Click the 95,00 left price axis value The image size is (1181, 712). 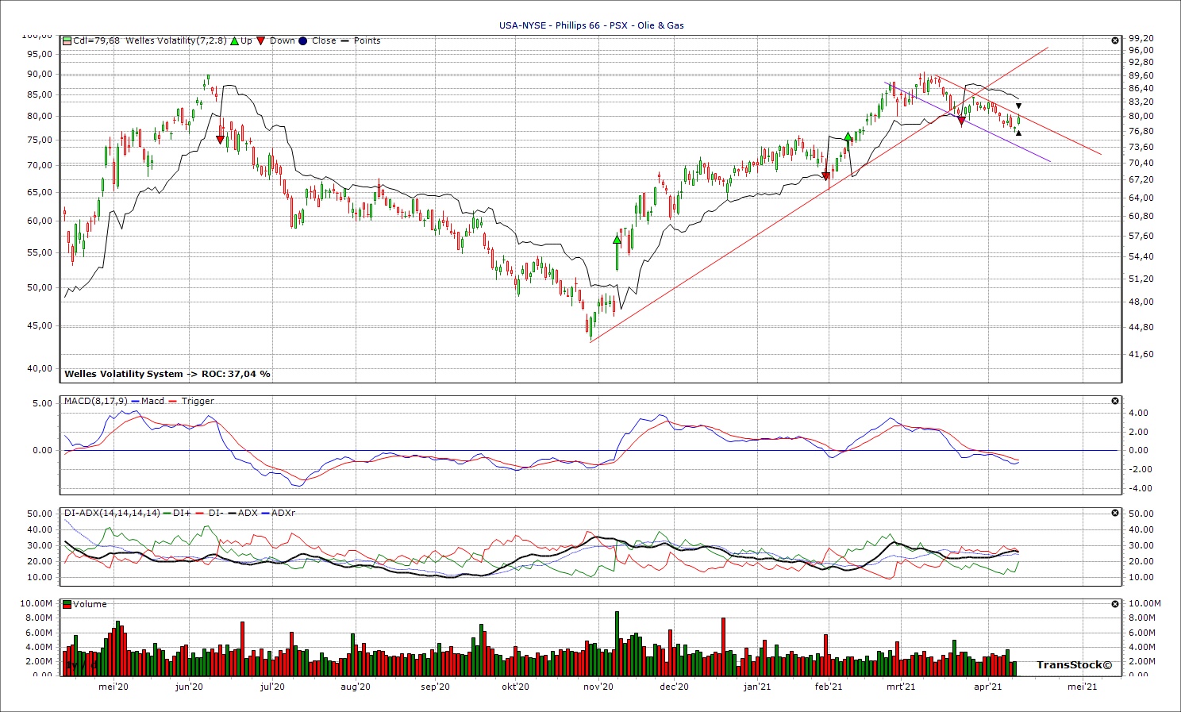pyautogui.click(x=41, y=55)
